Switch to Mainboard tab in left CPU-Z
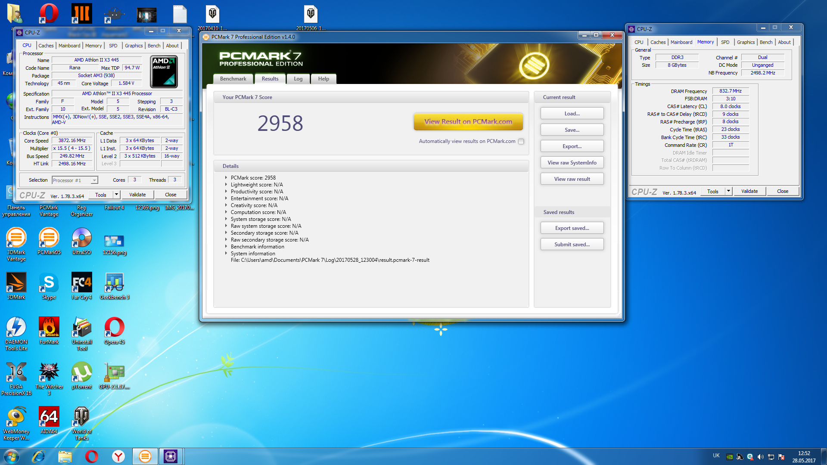Screen dimensions: 827x465 (x=69, y=46)
